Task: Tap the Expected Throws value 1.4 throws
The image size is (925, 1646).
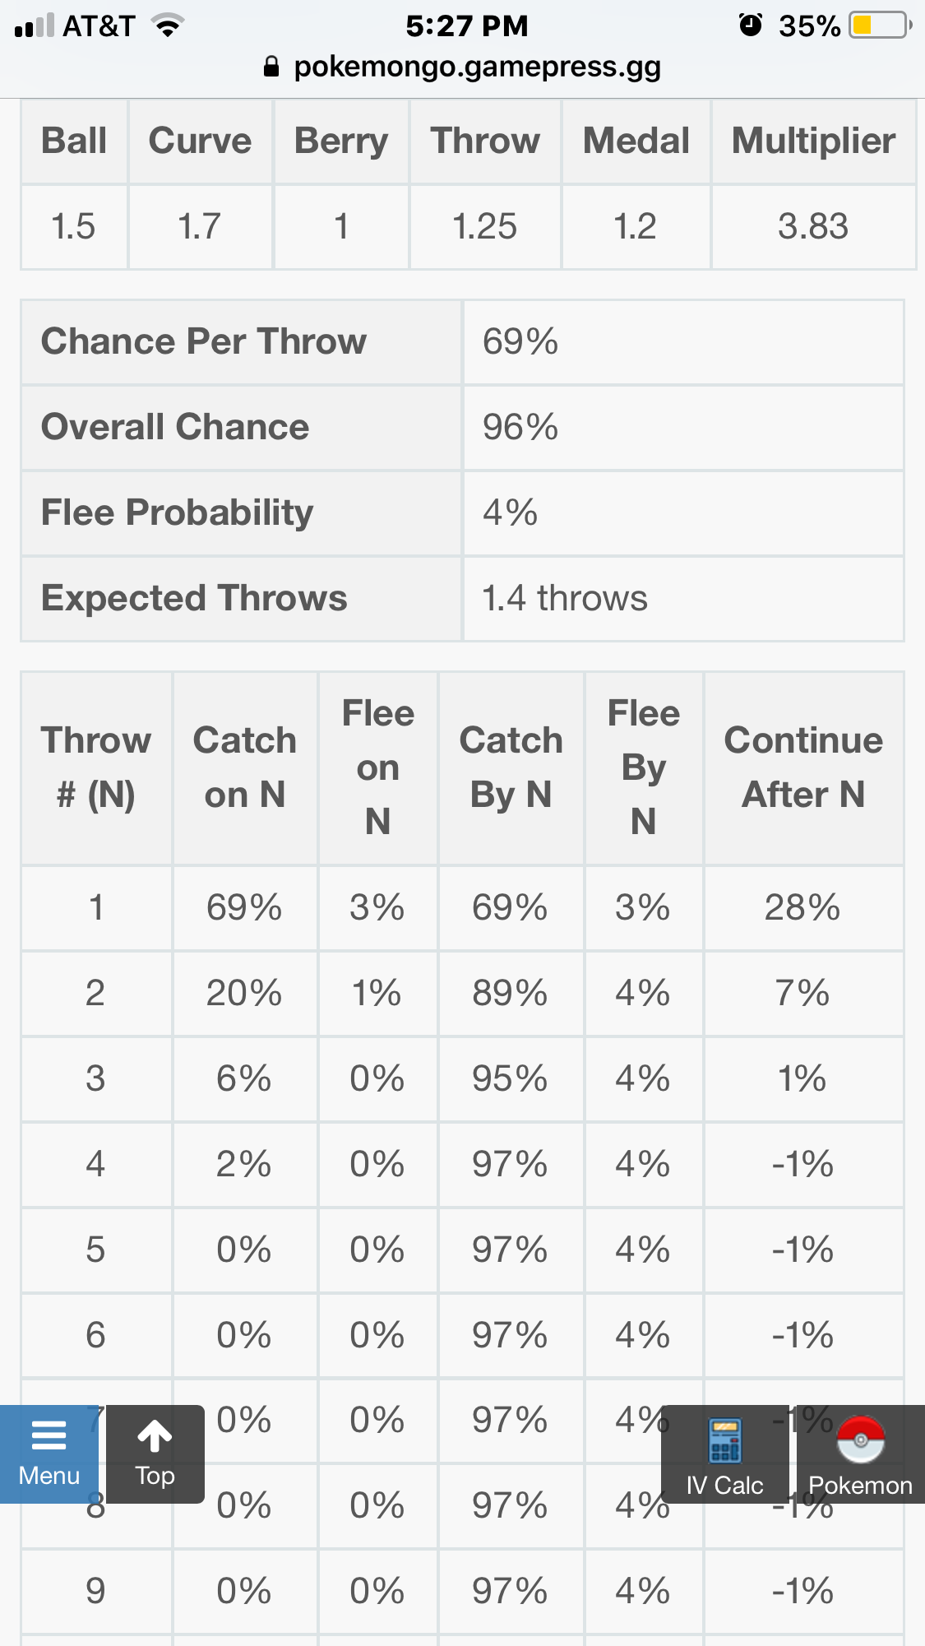Action: [565, 598]
